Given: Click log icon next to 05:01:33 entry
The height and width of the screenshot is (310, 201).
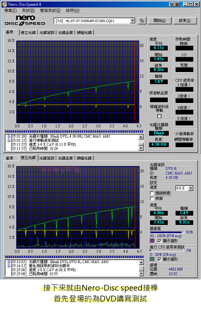Looking at the screenshot, I should click(x=8, y=140).
